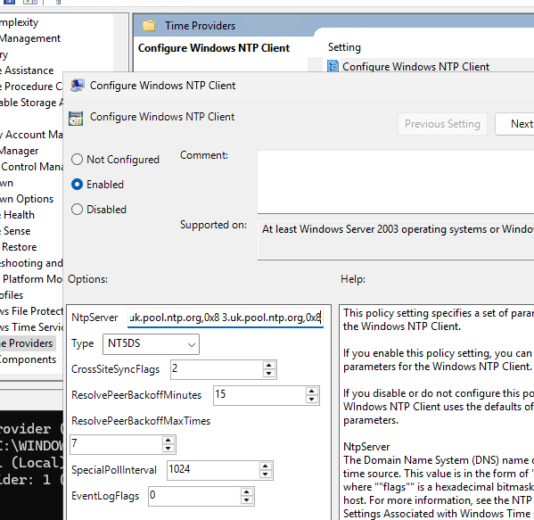Select the 'ofiles' tree item
This screenshot has height=520, width=534.
click(x=12, y=294)
